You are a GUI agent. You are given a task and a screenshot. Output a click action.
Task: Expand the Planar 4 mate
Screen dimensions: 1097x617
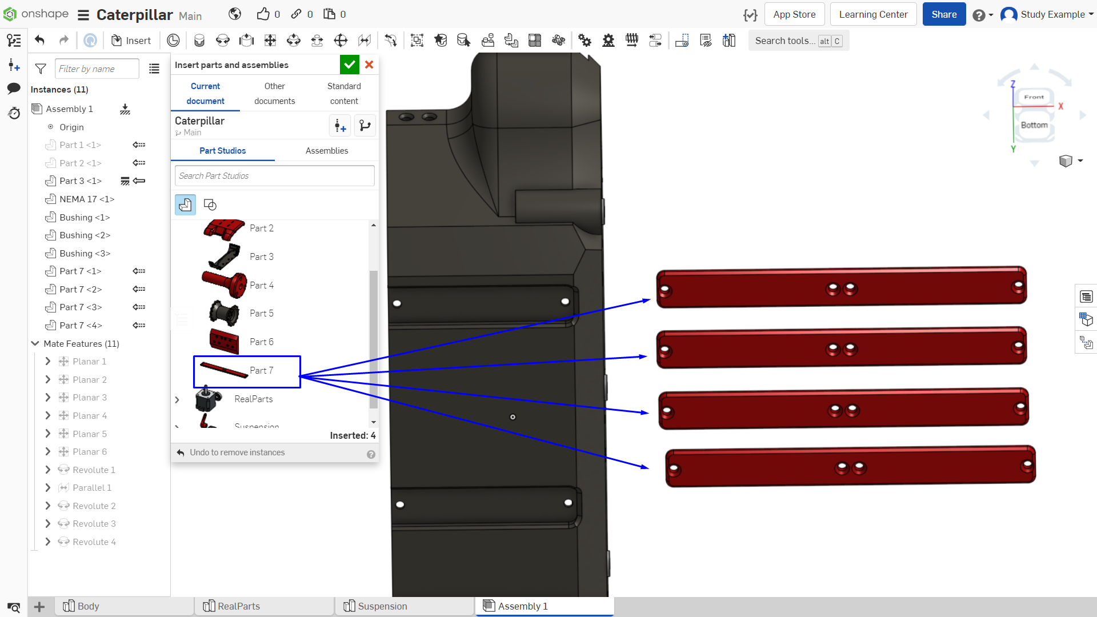click(48, 415)
